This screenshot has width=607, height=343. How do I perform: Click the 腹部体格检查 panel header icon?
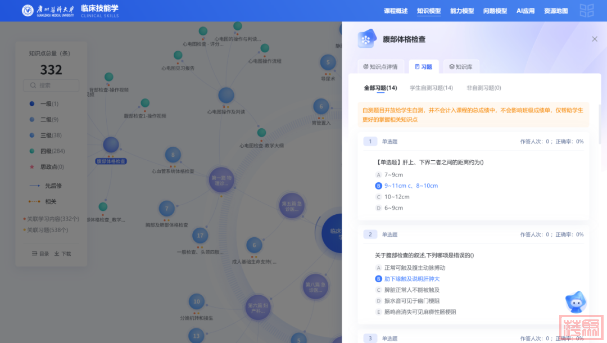tap(366, 39)
